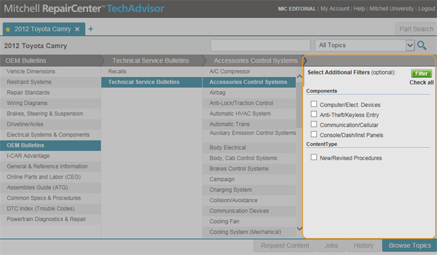Viewport: 437px width, 255px height.
Task: Click the Help link
Action: pyautogui.click(x=359, y=9)
